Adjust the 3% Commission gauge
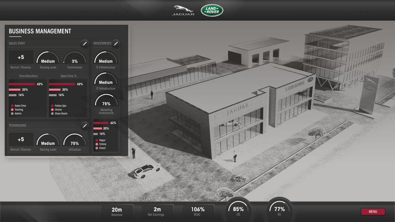 (75, 58)
